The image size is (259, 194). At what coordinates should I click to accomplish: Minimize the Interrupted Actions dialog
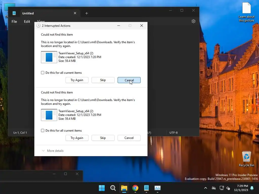click(x=119, y=26)
